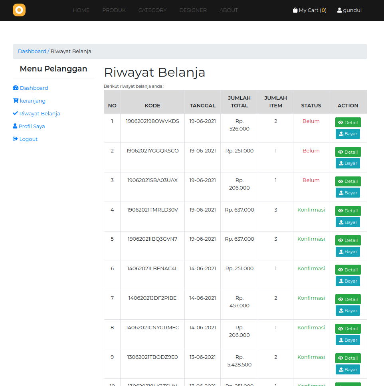Open Dashboard from the breadcrumb

pos(32,51)
